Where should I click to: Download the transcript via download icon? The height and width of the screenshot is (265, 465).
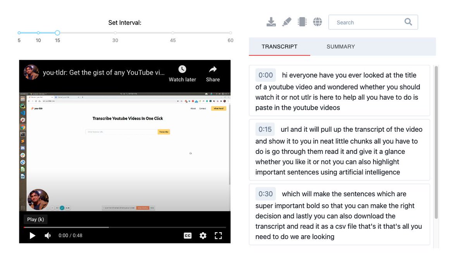point(271,22)
